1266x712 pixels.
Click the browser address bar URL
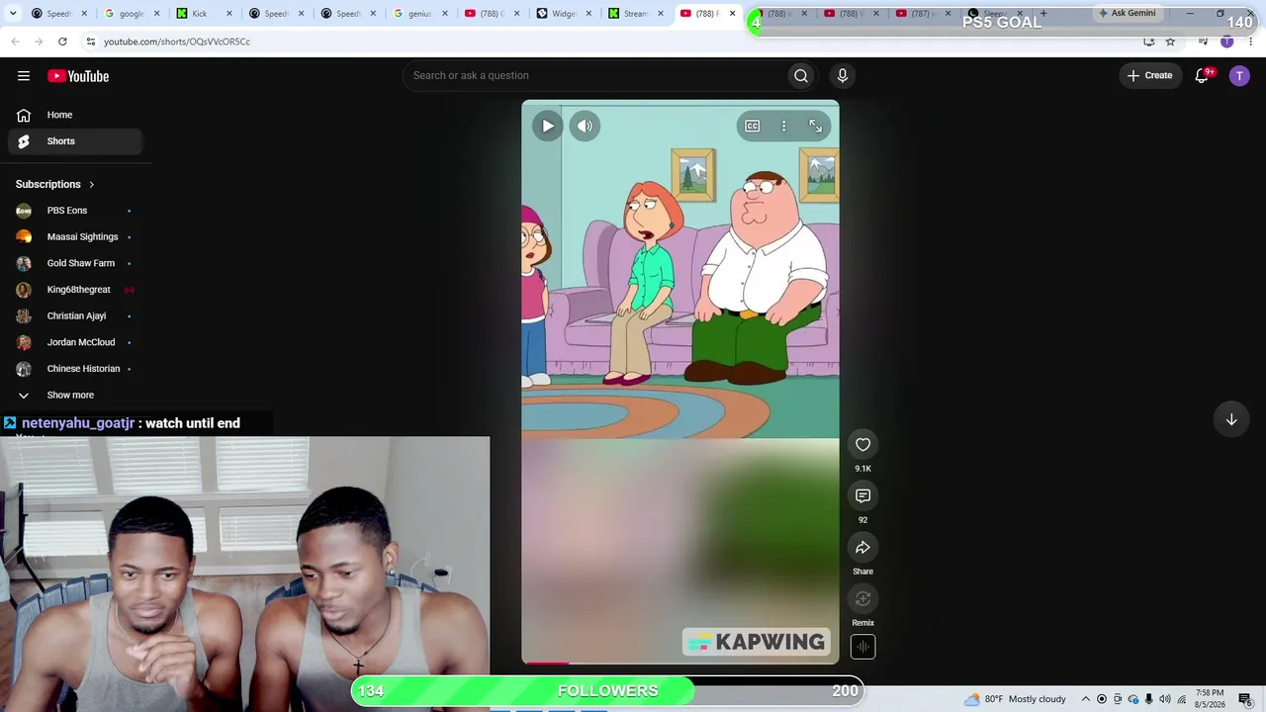point(177,42)
